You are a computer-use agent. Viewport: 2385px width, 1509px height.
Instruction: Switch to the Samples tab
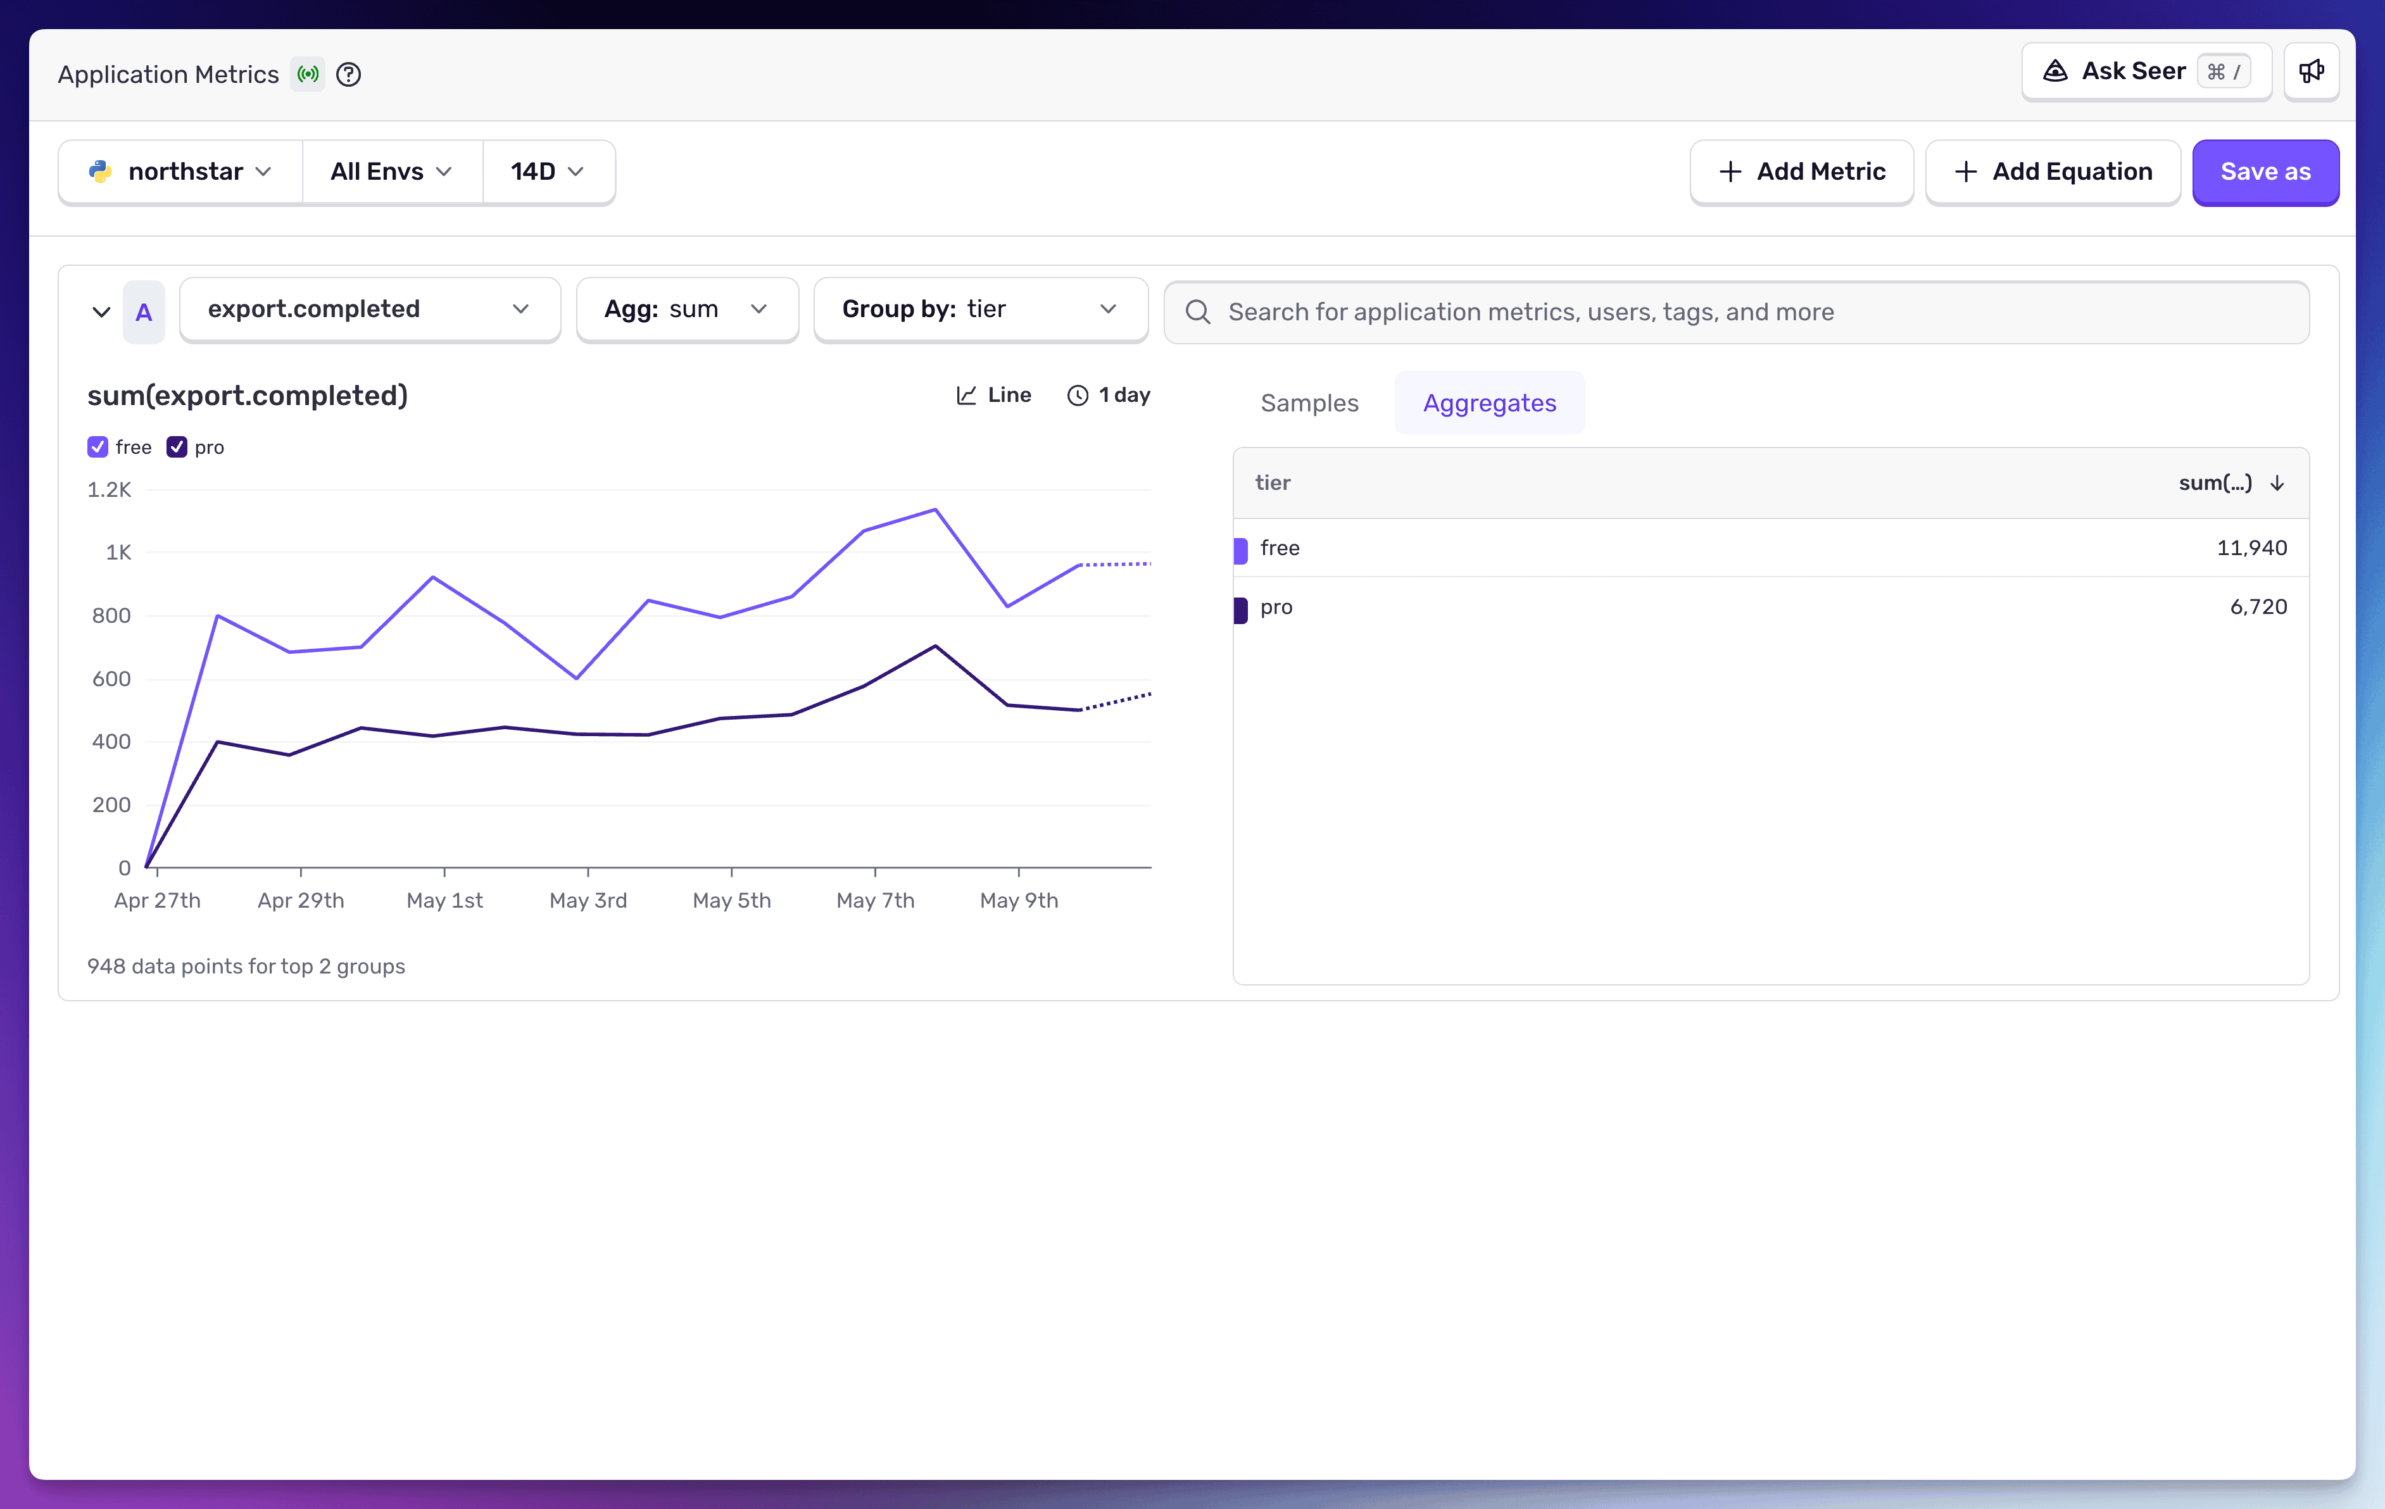[1309, 403]
